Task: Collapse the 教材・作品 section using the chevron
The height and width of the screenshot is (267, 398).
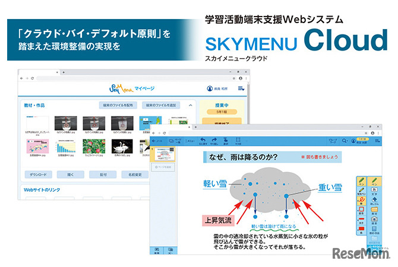Action: click(190, 105)
